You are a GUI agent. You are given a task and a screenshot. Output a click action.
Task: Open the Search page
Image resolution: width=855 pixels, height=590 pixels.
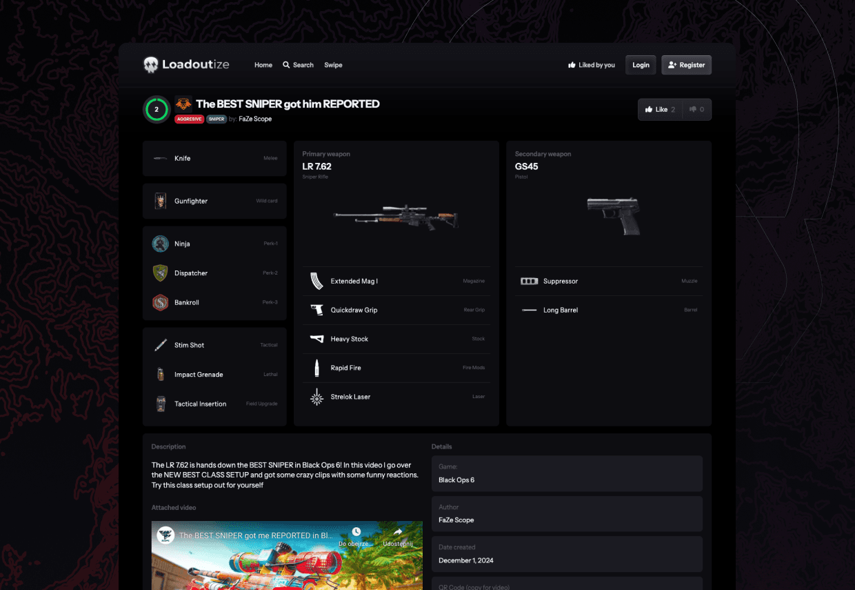298,65
